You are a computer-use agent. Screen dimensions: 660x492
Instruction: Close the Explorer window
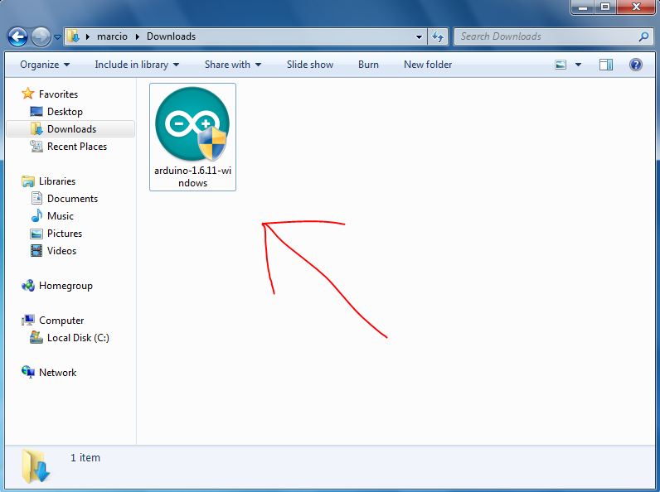point(636,7)
